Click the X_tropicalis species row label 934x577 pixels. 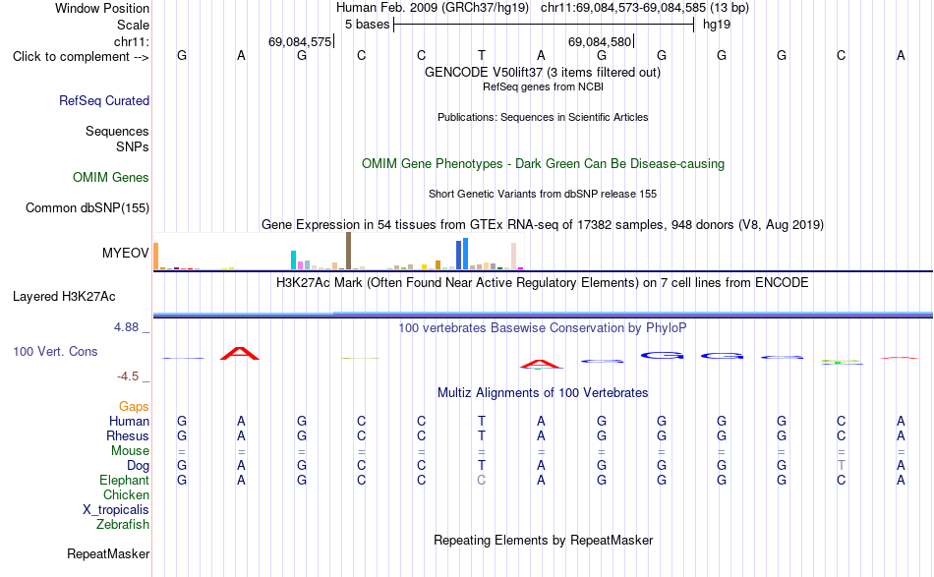coord(116,510)
